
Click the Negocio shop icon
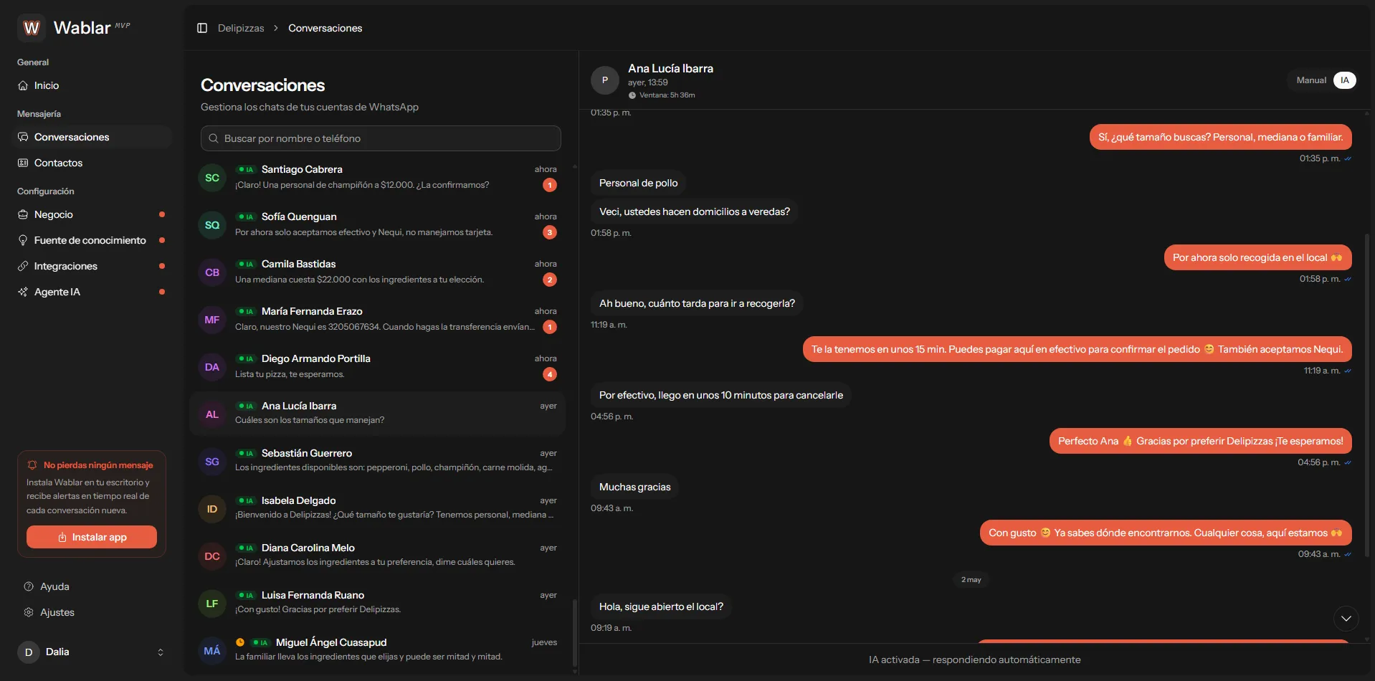[23, 214]
